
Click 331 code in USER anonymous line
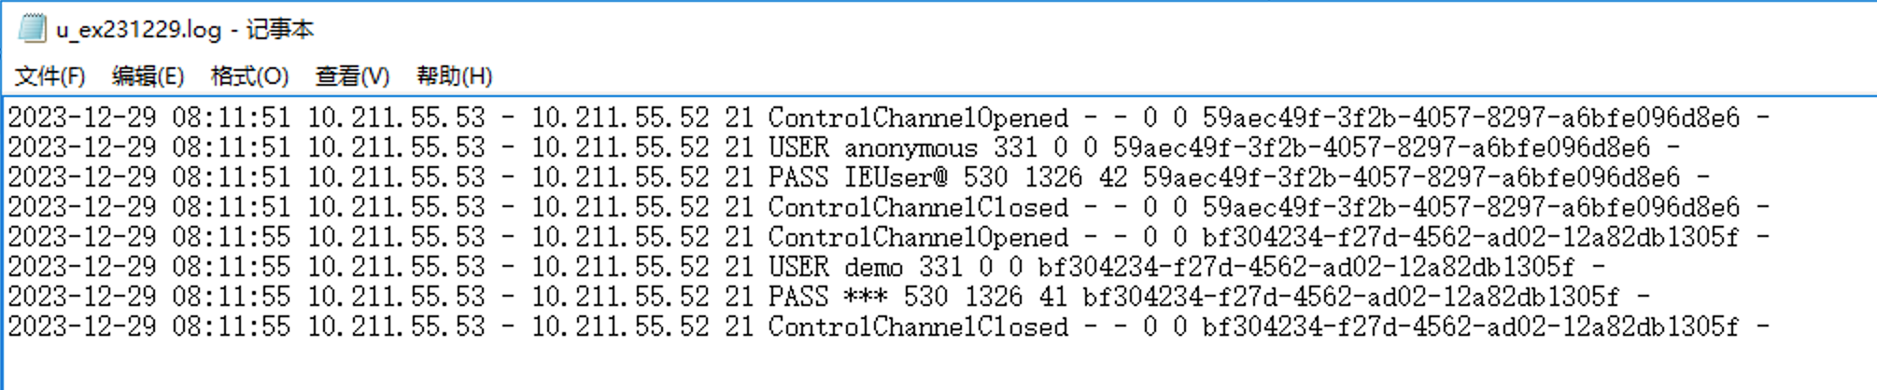coord(1015,147)
